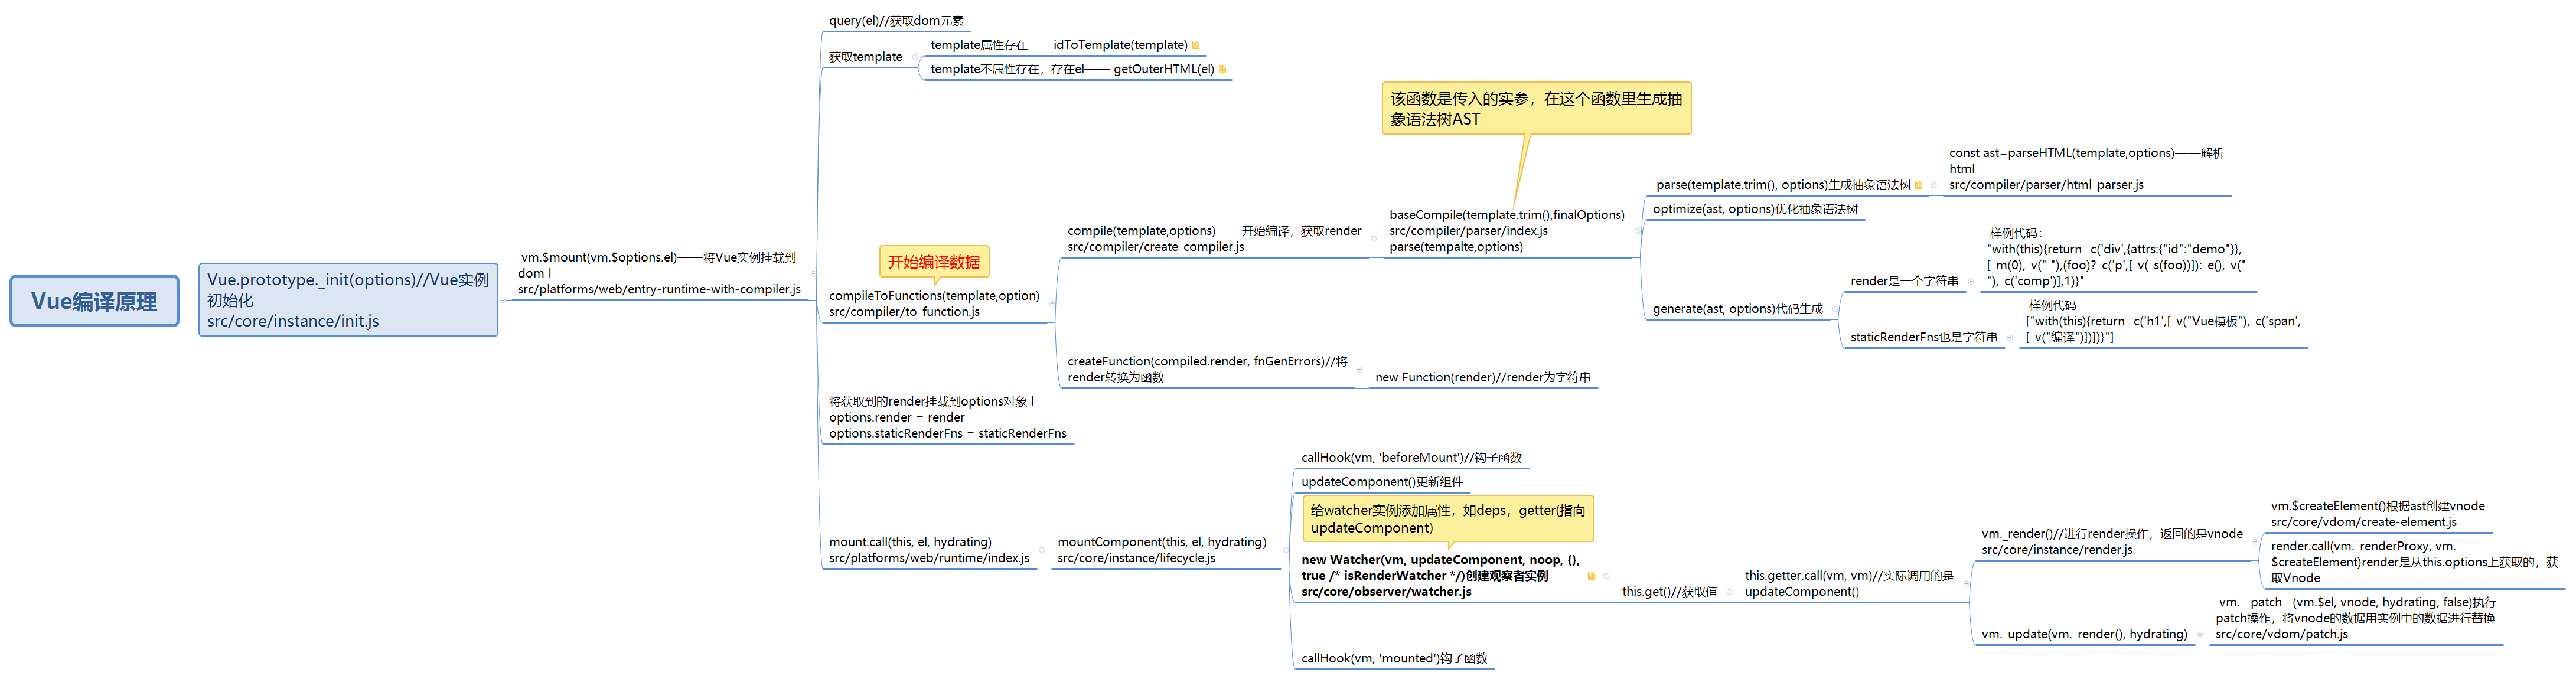Open note icon on parse(template.trim(), options) node
This screenshot has height=679, width=2576.
pos(1918,185)
